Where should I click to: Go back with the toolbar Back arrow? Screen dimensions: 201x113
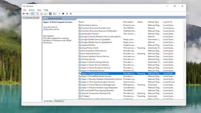(24, 13)
